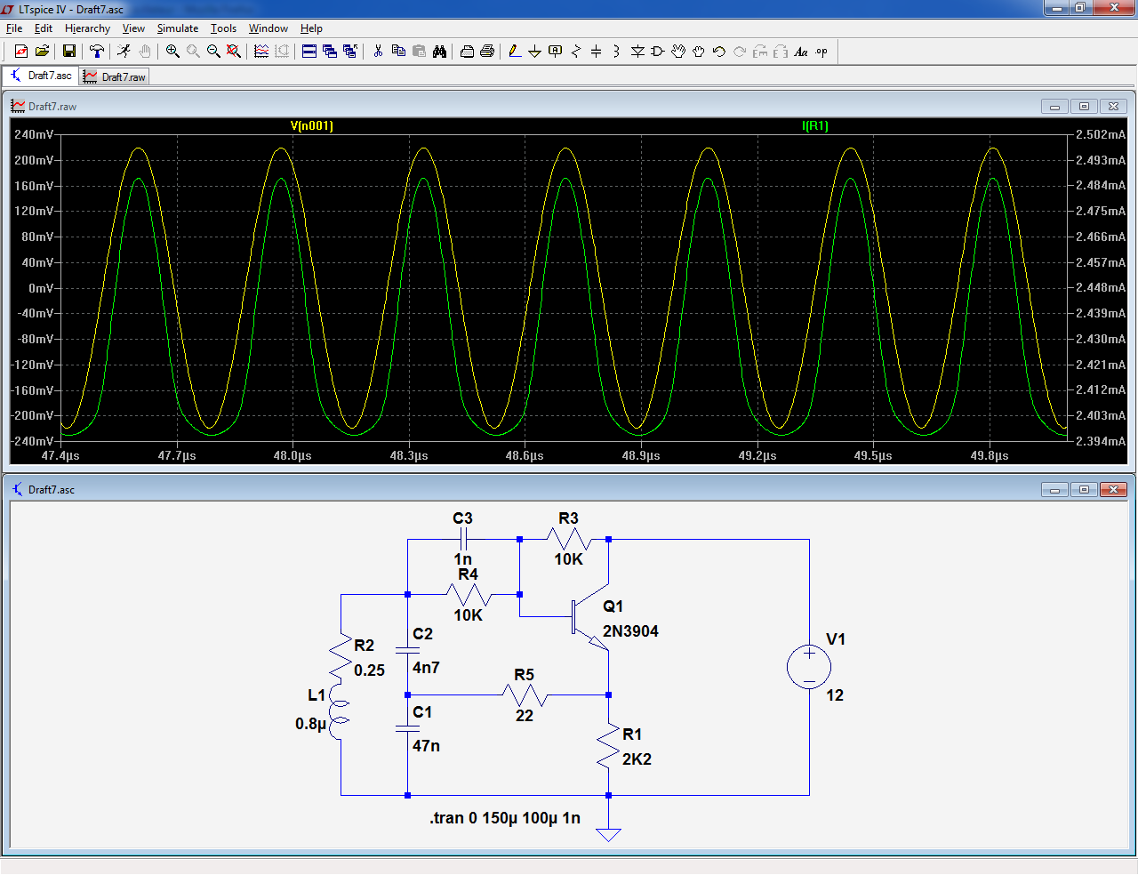Choose the Resistor component tool
Screen dimensions: 1138x875
click(x=575, y=52)
